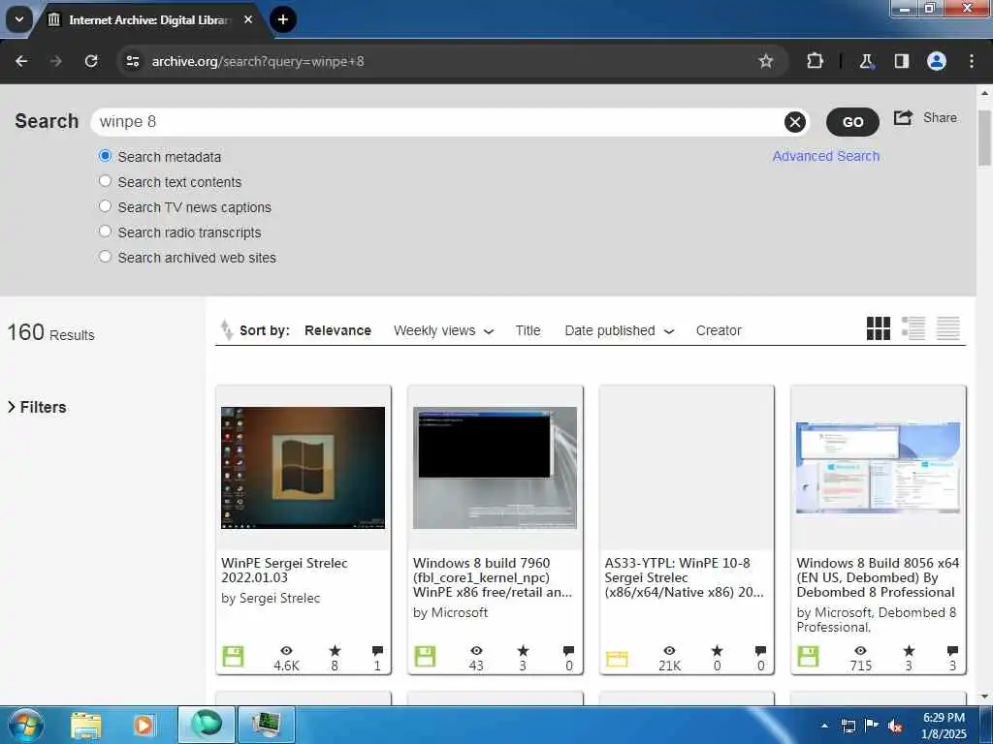Screen dimensions: 993x744
Task: Sort results by Title
Action: pos(528,331)
